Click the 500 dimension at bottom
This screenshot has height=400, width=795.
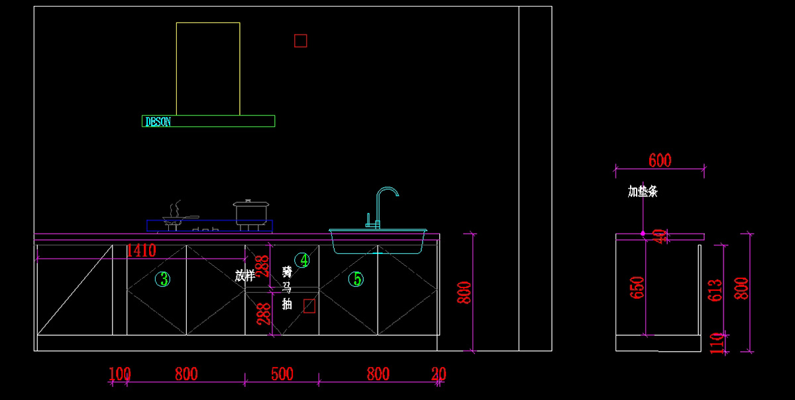tap(282, 374)
